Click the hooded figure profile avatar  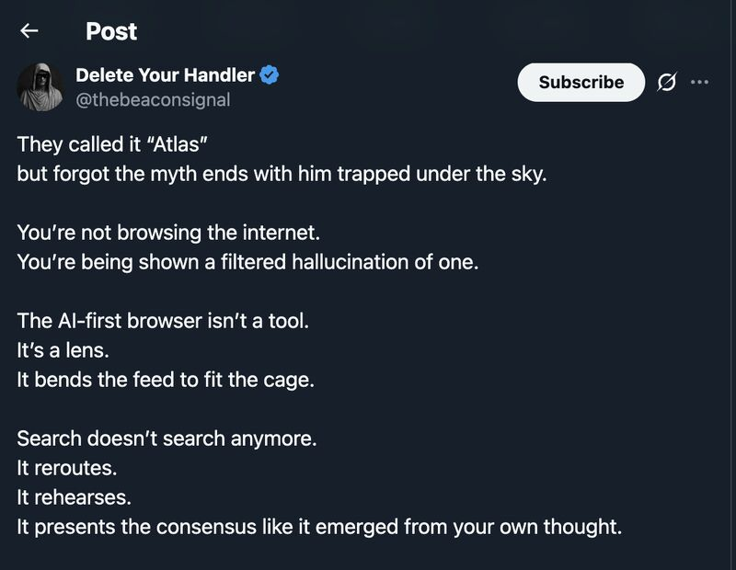point(39,86)
